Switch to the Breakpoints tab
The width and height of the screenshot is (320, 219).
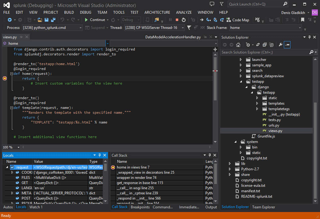[140, 207]
